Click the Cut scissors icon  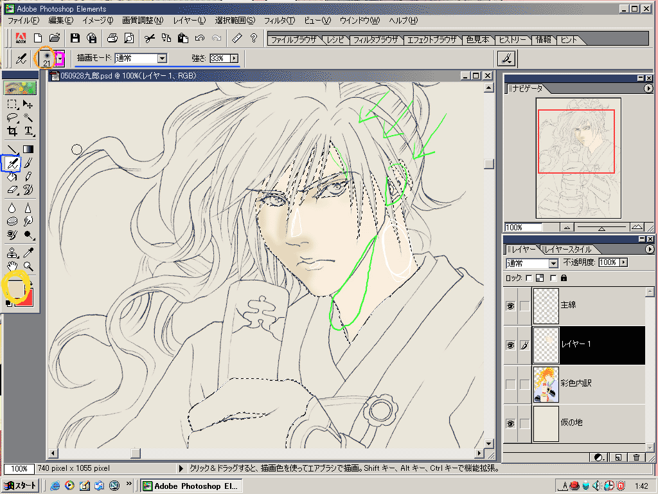(x=149, y=38)
